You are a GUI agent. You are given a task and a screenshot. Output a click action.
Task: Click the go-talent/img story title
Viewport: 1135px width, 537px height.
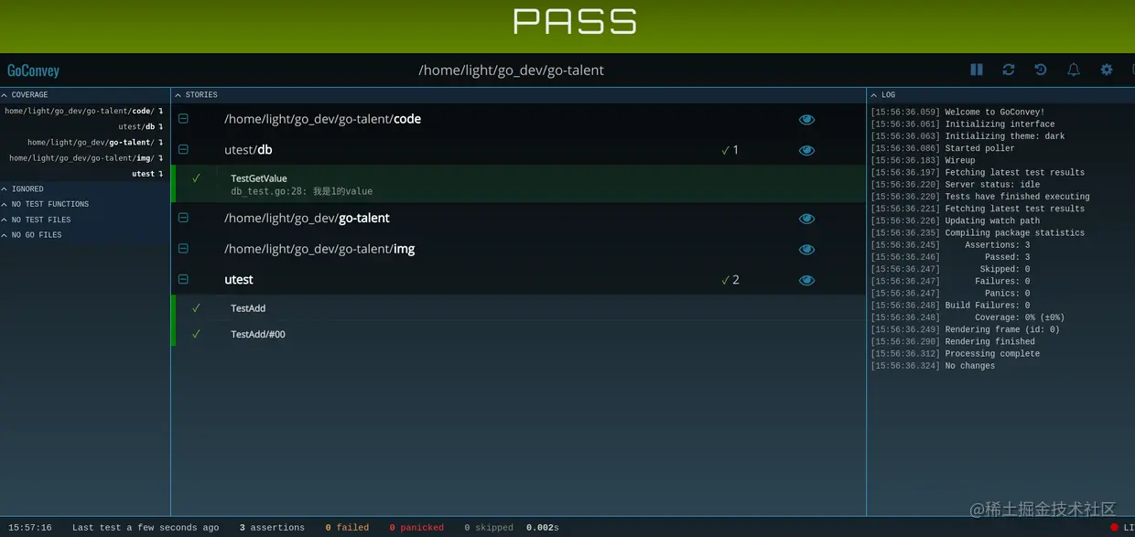[319, 249]
